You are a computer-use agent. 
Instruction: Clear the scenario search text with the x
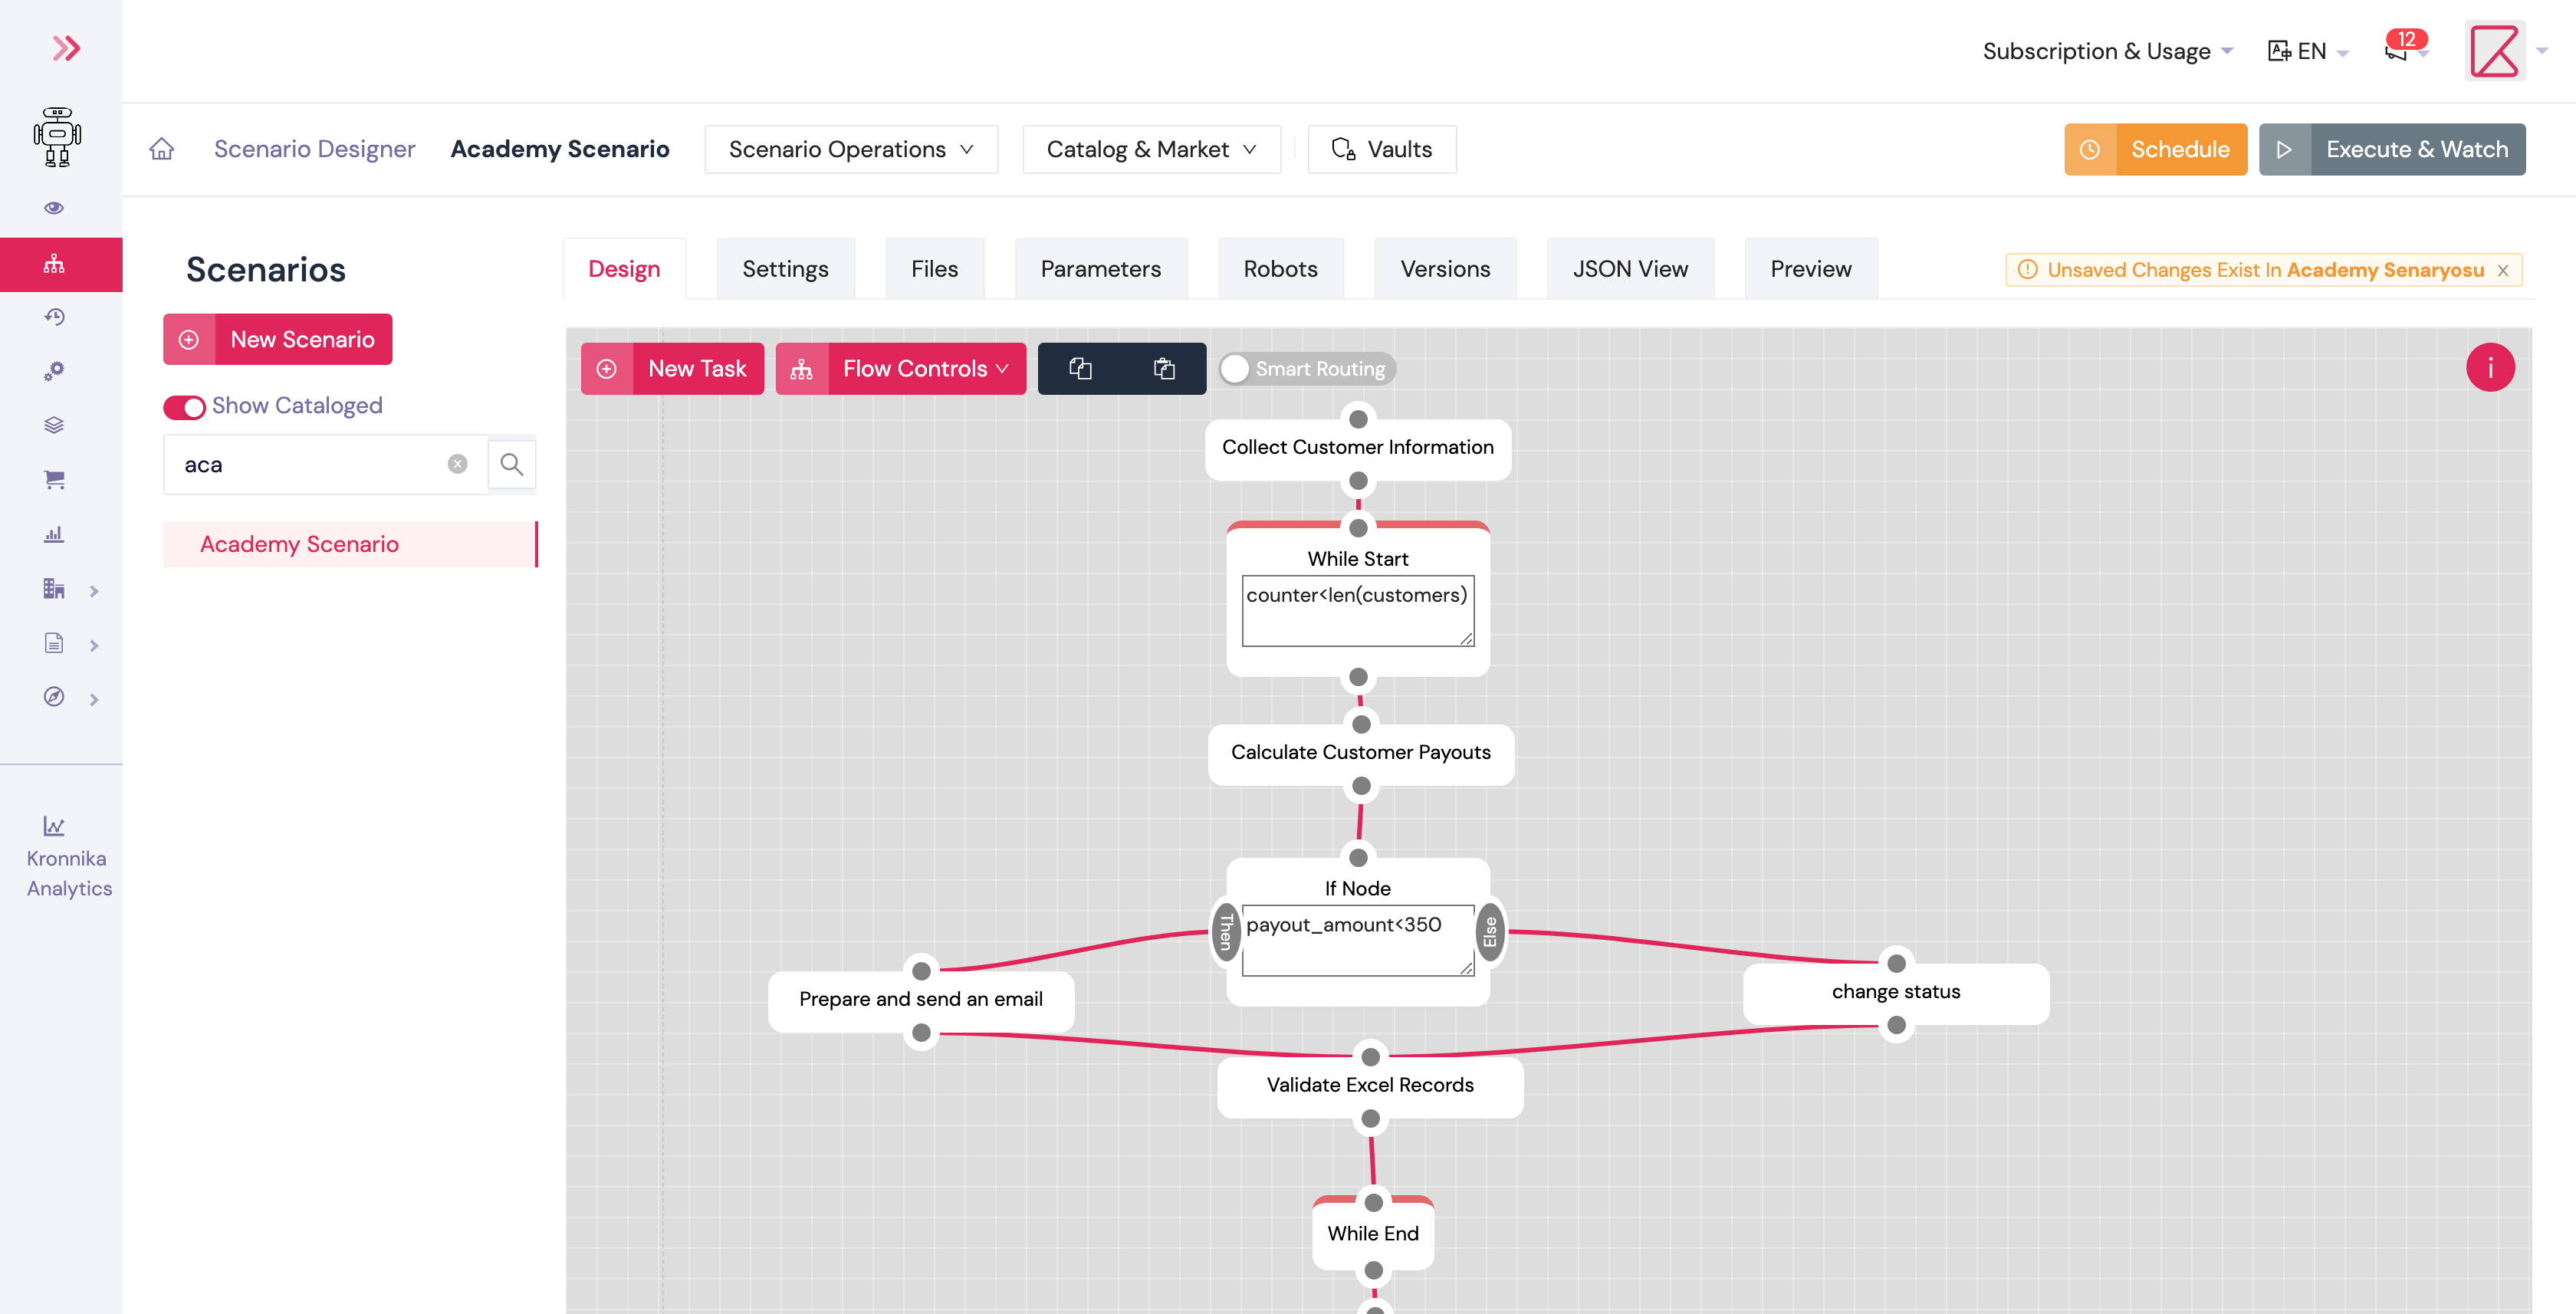coord(458,463)
